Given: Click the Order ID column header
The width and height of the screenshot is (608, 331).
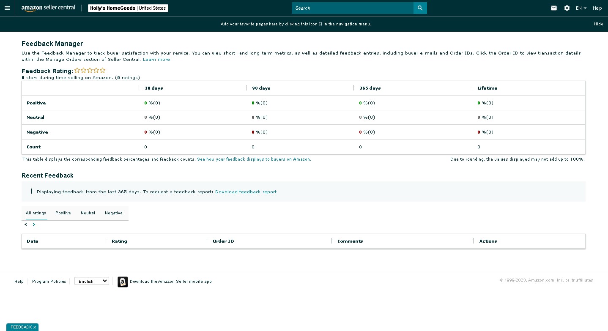Looking at the screenshot, I should click(223, 241).
